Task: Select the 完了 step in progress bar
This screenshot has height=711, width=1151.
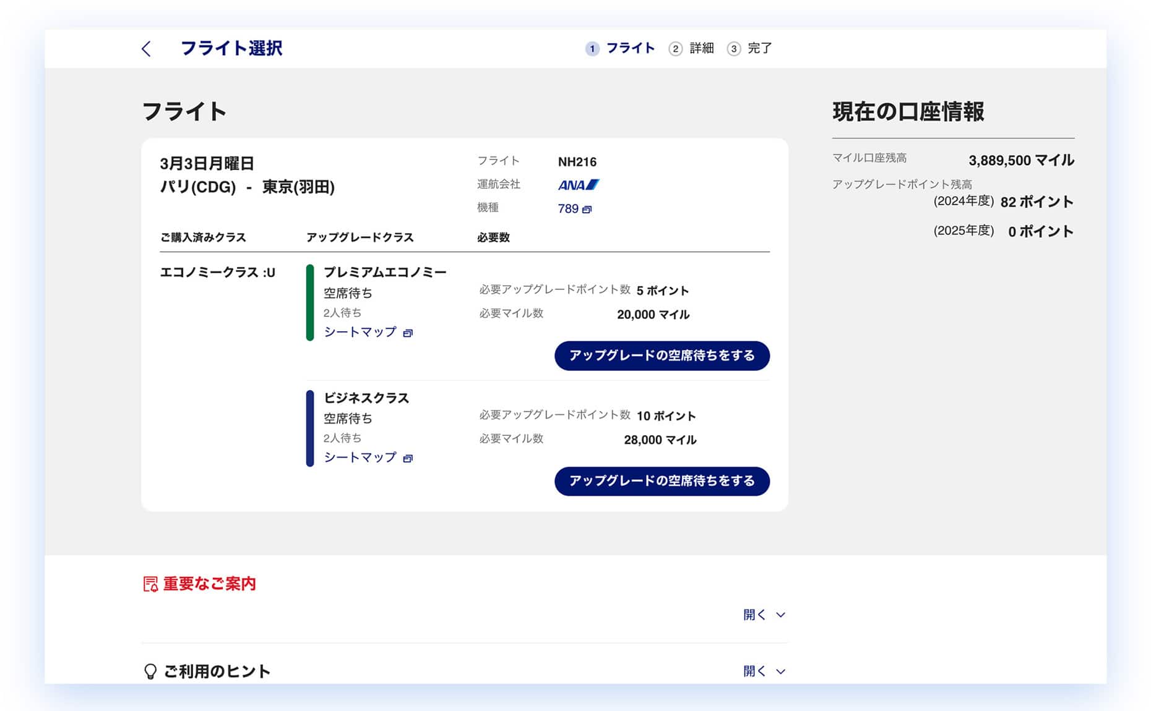Action: click(759, 48)
